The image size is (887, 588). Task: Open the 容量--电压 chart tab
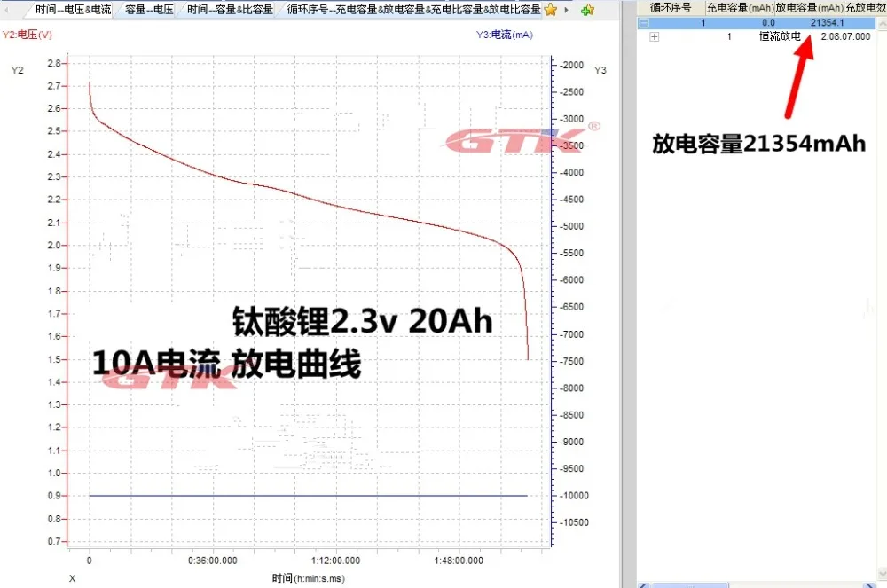149,9
